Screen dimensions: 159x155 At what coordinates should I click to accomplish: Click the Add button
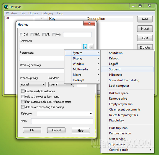point(145,19)
